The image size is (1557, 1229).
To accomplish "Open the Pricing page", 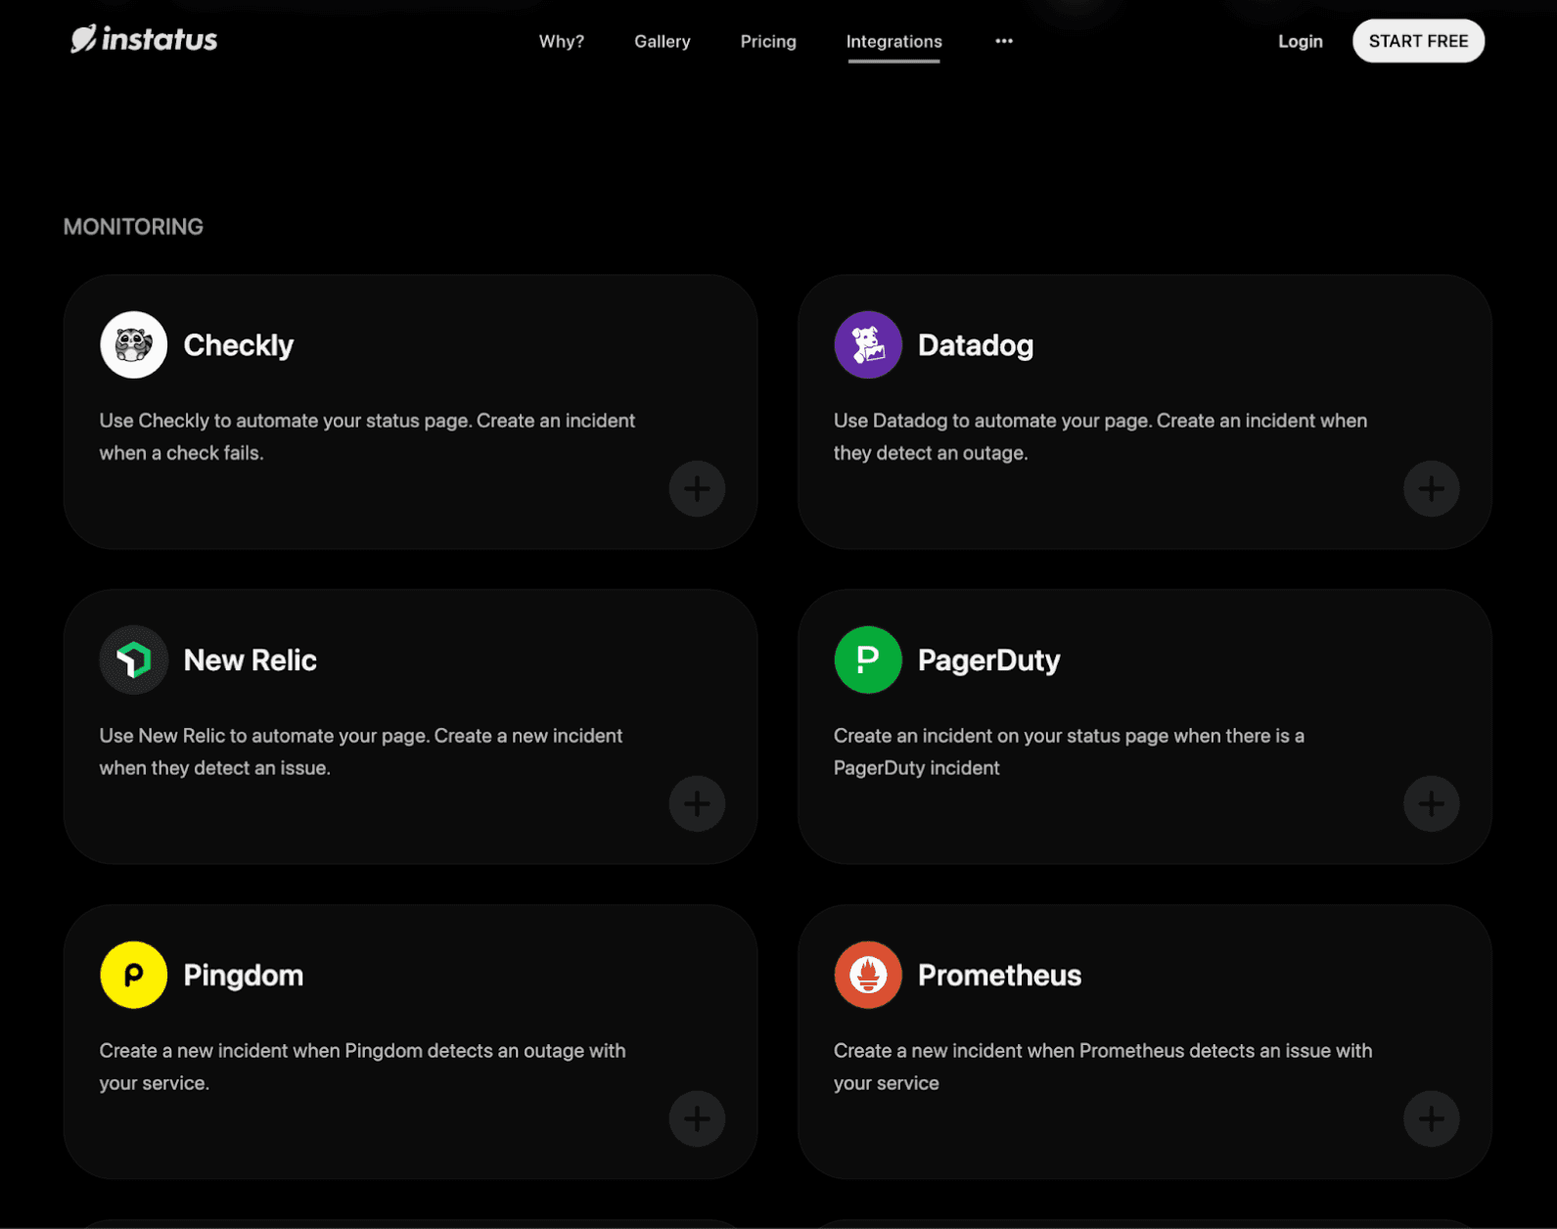I will pos(768,41).
